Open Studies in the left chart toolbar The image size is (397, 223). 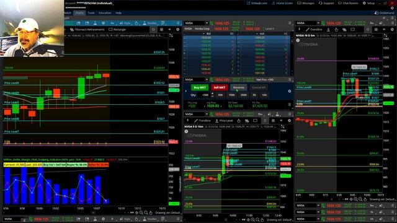[150, 23]
